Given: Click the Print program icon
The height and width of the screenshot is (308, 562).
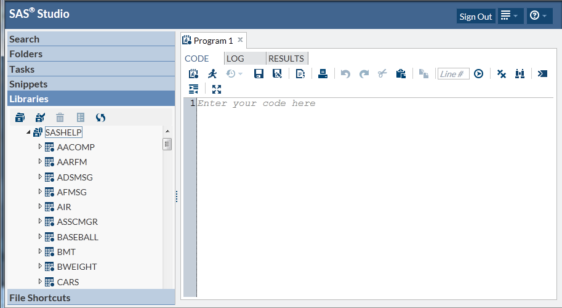Looking at the screenshot, I should (323, 74).
